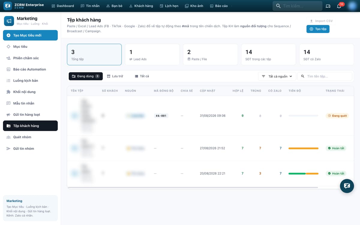Open notifications bell with 10 badge
Screen dimensions: 360x225
point(339,6)
